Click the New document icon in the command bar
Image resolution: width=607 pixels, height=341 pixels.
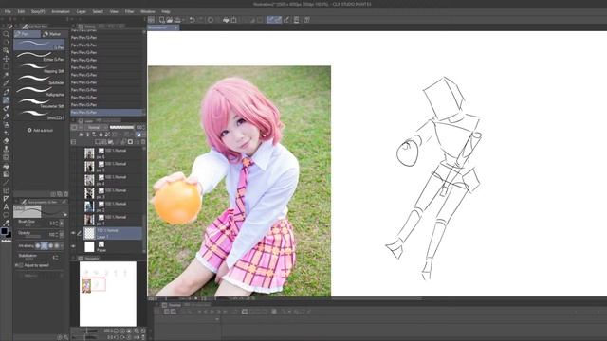coord(162,20)
